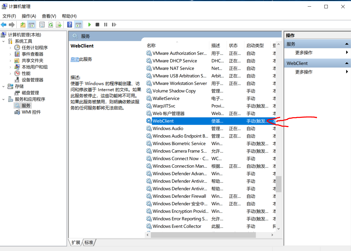Viewport: 351px width, 251px height.
Task: Select WalletService gear icon
Action: (x=149, y=98)
